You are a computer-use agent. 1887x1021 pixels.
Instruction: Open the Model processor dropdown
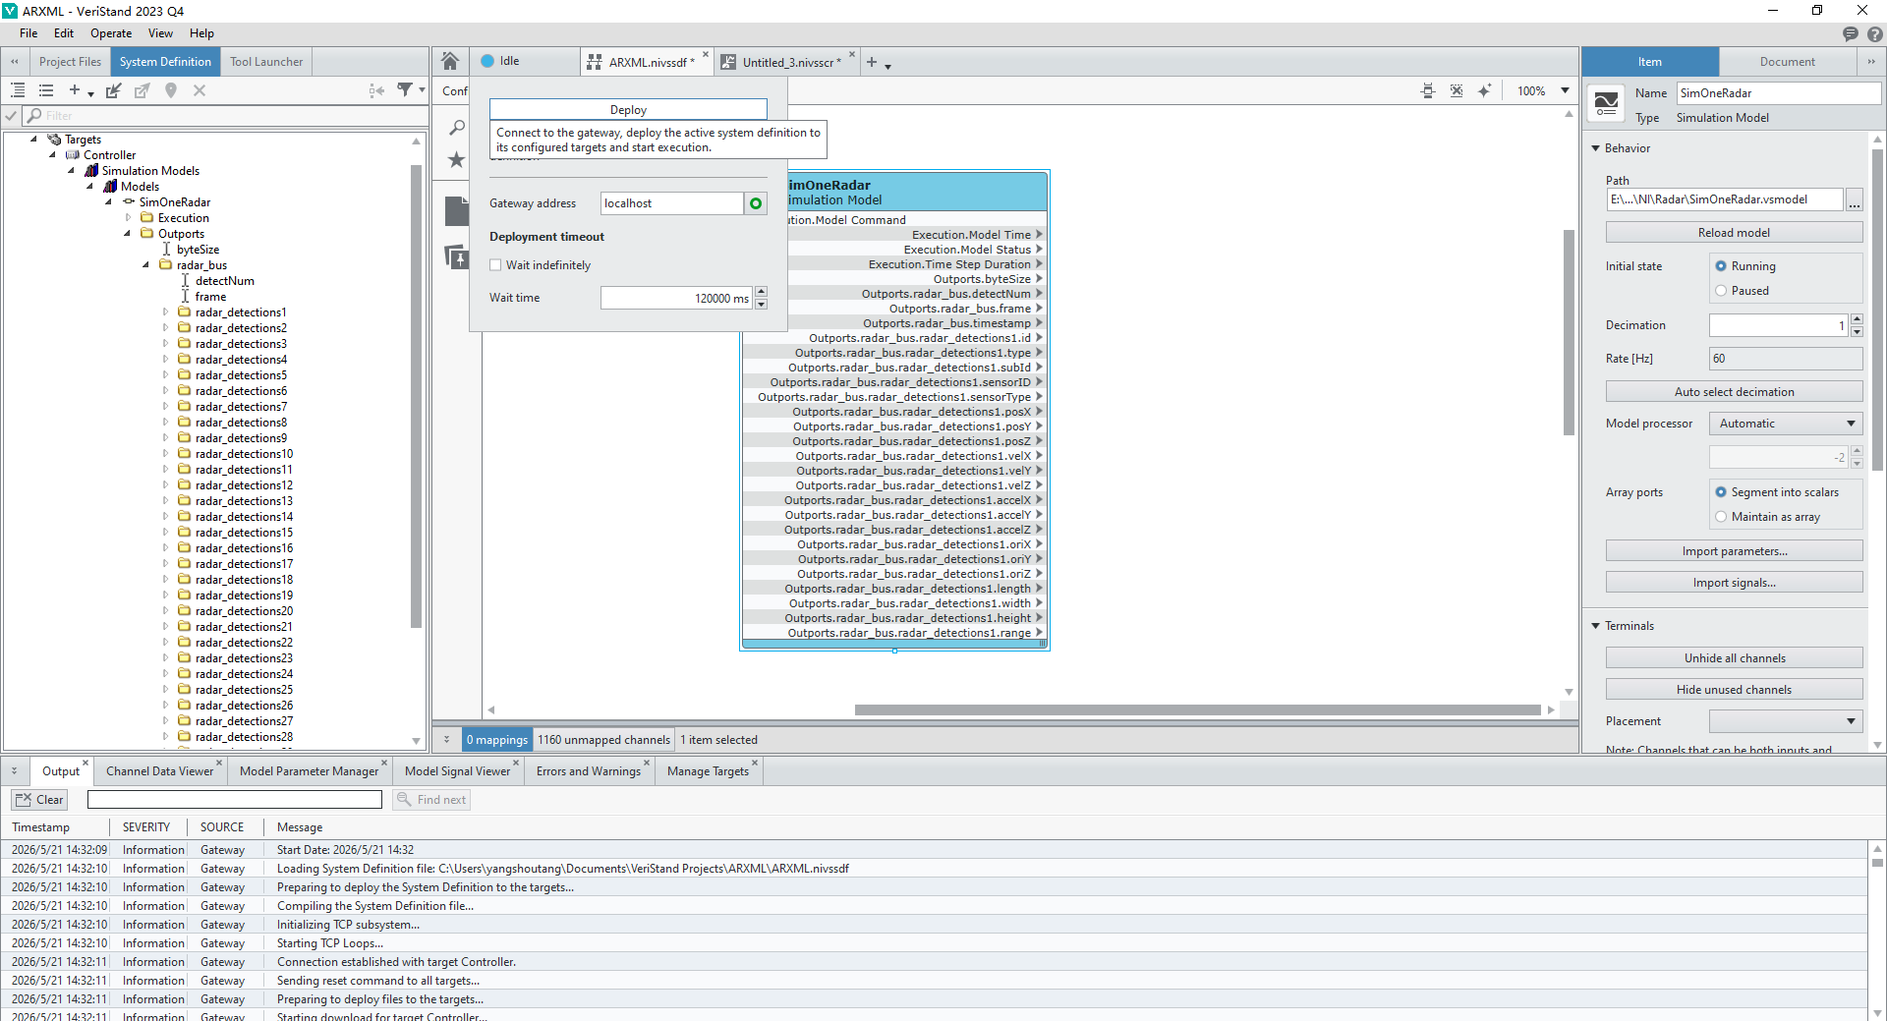coord(1786,424)
